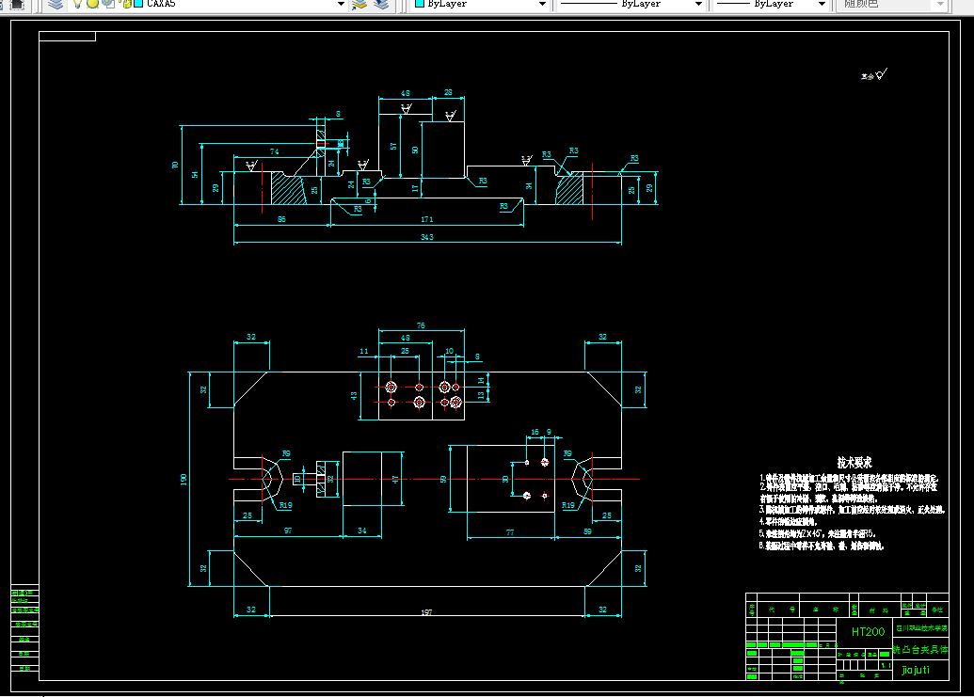The height and width of the screenshot is (697, 974).
Task: Expand the CAXA5 layer dropdown
Action: 341,4
